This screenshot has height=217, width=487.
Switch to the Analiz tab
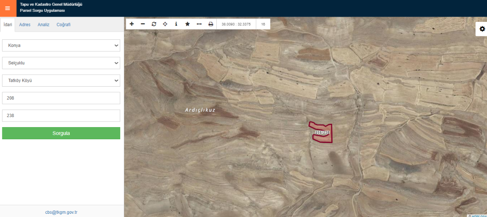pyautogui.click(x=43, y=25)
